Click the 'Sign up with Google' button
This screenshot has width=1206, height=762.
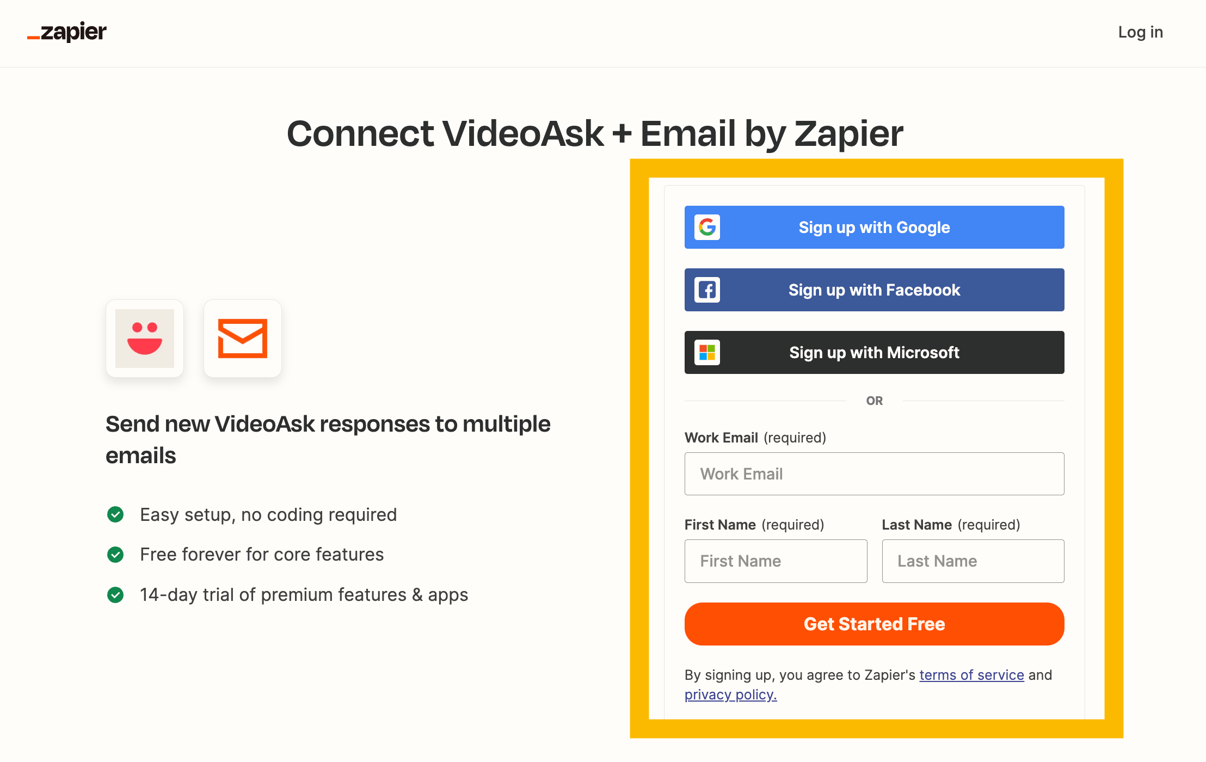874,228
